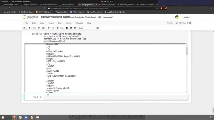Cut selected cells with scissors icon

34,28
